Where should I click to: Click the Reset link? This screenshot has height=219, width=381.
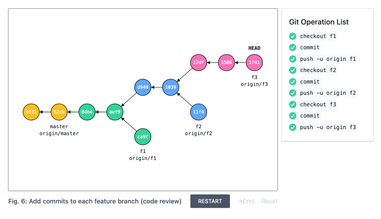pyautogui.click(x=269, y=201)
